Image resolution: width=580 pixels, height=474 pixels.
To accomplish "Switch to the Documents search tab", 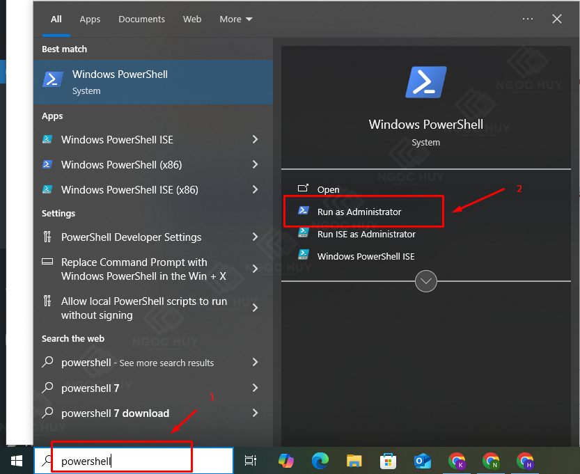I will click(x=141, y=19).
